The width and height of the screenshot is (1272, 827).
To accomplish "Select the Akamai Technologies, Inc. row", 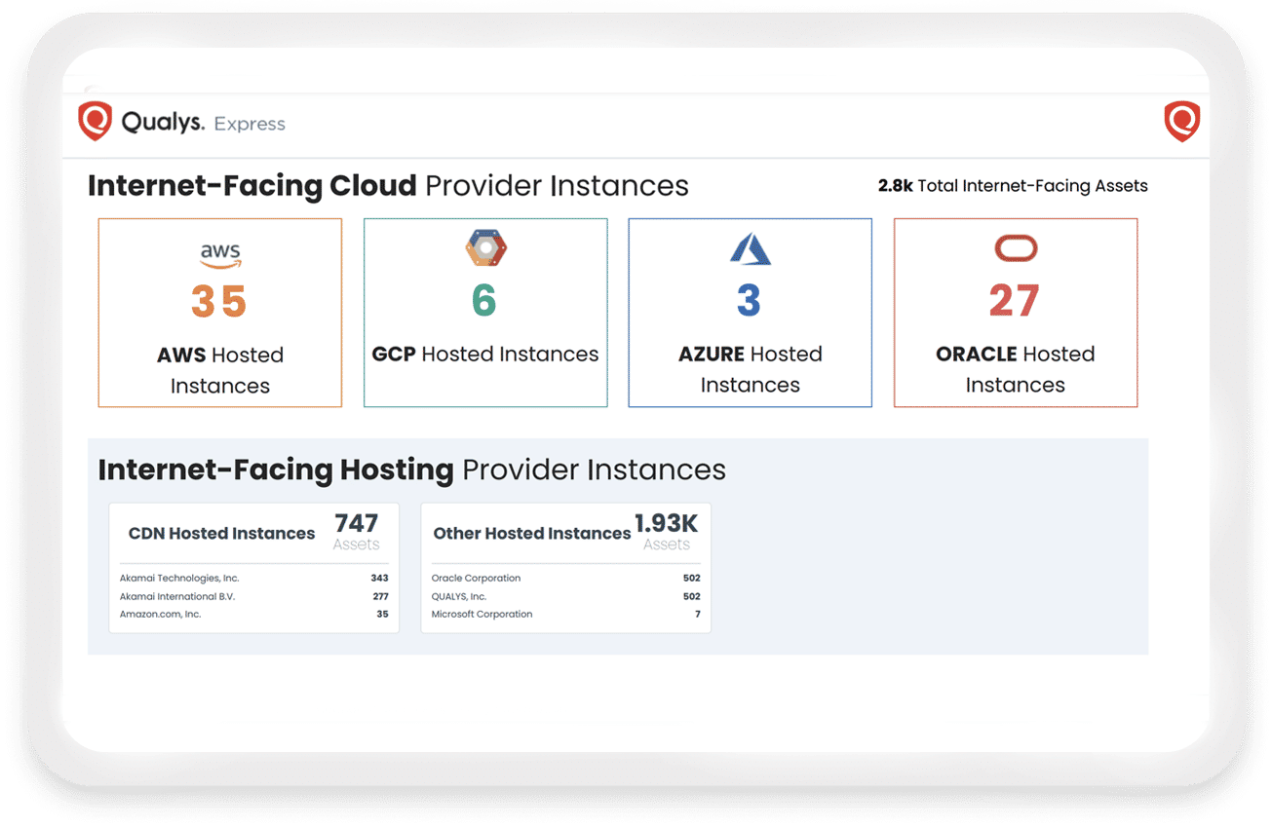I will [254, 579].
